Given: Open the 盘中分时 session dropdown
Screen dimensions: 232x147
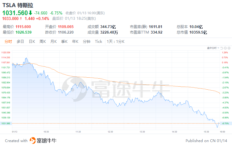Looking at the screenshot, I should point(213,48).
